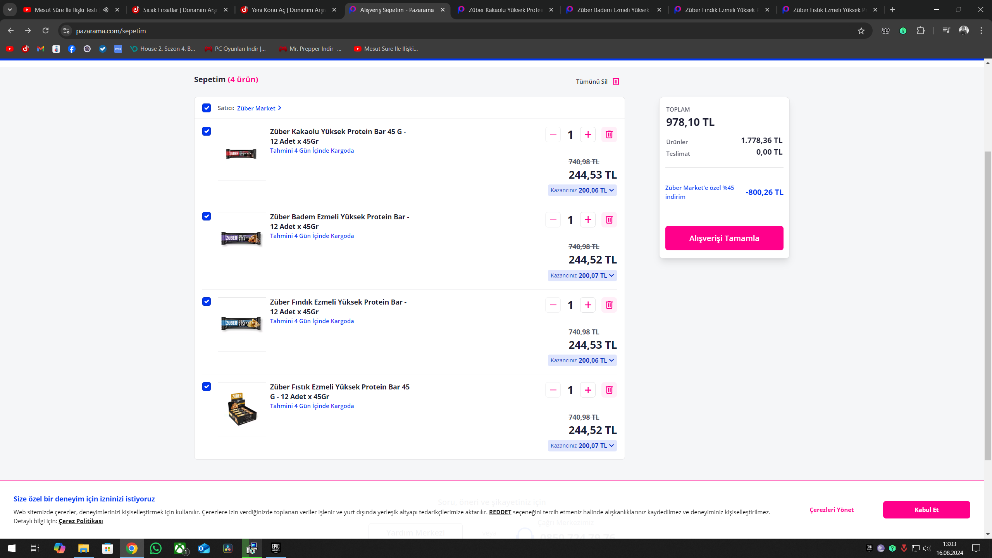Switch to Züber Fıstık Ezmeli tab
The height and width of the screenshot is (558, 992).
point(830,10)
